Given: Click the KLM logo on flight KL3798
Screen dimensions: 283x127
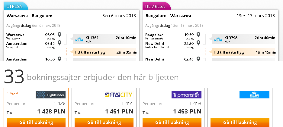Looking at the screenshot, I should tap(218, 39).
